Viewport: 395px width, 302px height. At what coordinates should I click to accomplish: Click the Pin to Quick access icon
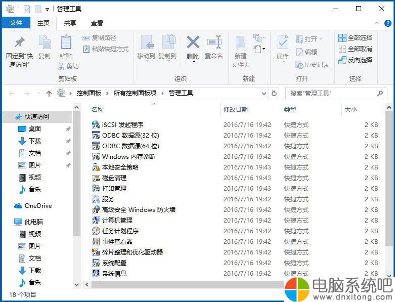pyautogui.click(x=19, y=42)
